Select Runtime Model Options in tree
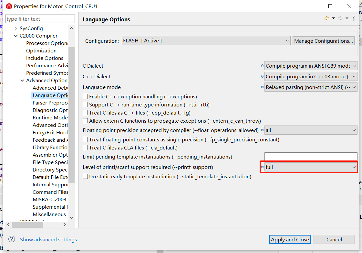The width and height of the screenshot is (362, 253). click(x=50, y=117)
